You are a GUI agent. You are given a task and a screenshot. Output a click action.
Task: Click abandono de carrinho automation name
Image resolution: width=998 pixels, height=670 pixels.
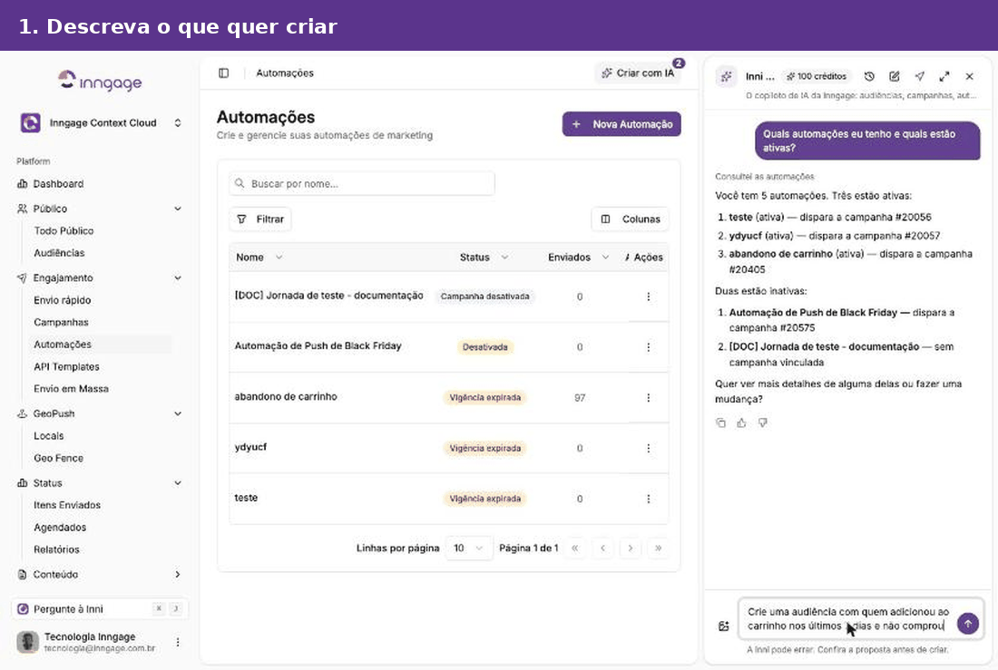[286, 396]
